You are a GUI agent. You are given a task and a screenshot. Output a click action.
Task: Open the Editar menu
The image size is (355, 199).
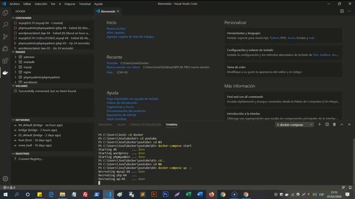click(27, 4)
